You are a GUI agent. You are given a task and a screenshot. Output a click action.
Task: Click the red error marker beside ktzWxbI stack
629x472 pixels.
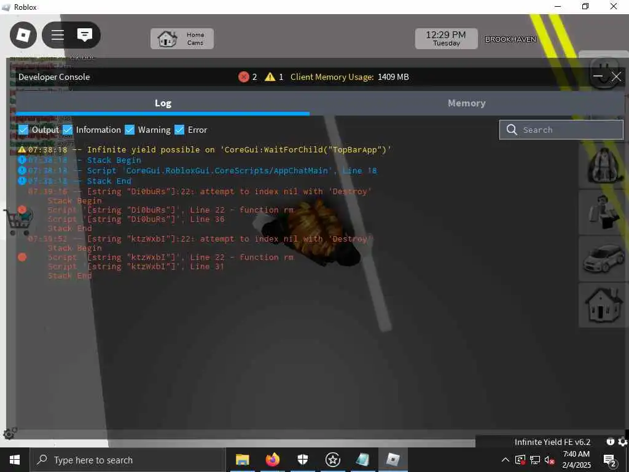tap(22, 257)
